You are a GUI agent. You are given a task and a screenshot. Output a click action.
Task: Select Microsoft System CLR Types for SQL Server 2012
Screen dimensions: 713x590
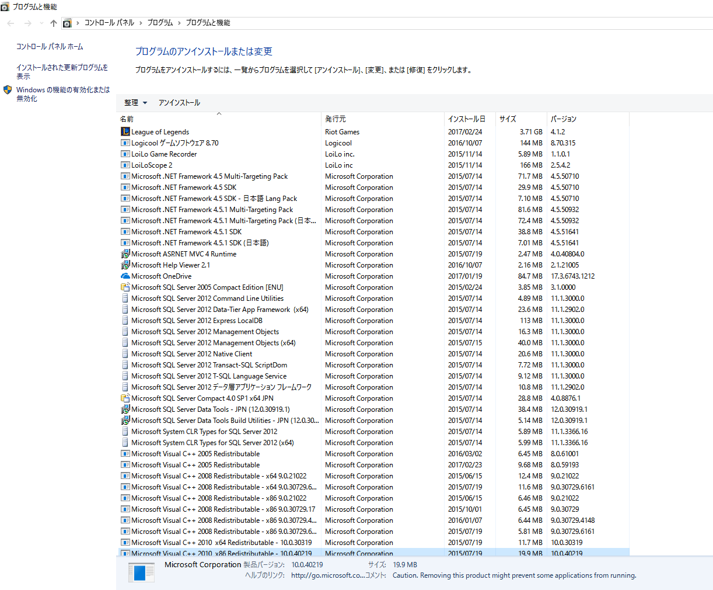tap(373, 431)
